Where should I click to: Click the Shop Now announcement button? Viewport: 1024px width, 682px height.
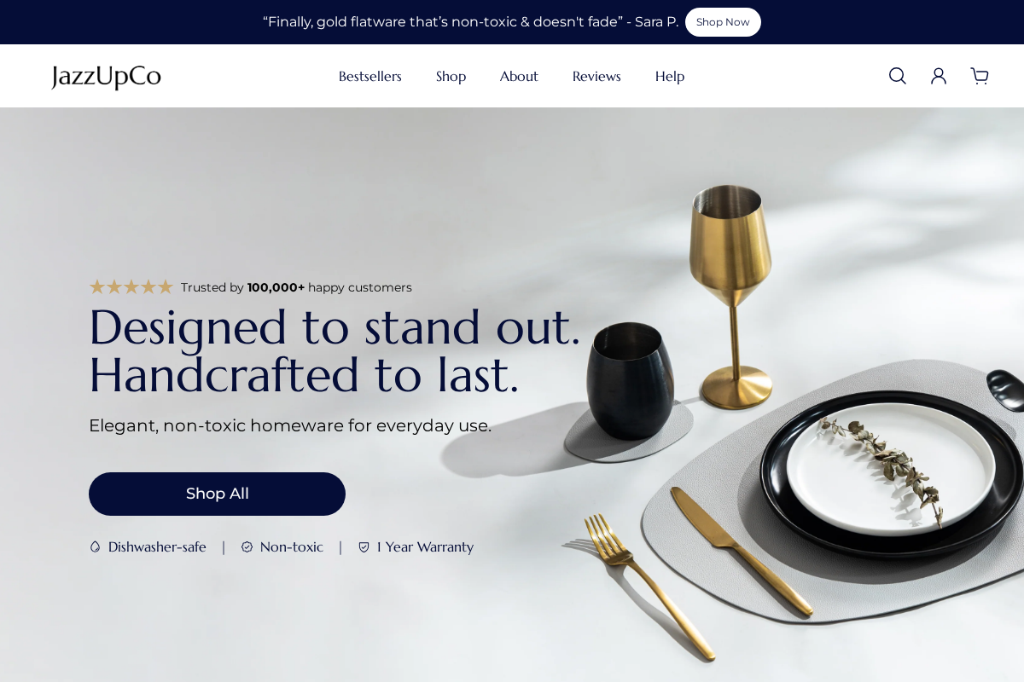point(723,22)
